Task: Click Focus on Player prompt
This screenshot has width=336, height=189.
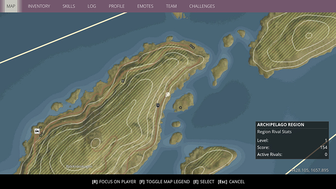Action: point(114,182)
